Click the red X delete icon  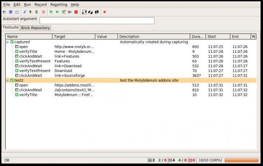click(44, 12)
